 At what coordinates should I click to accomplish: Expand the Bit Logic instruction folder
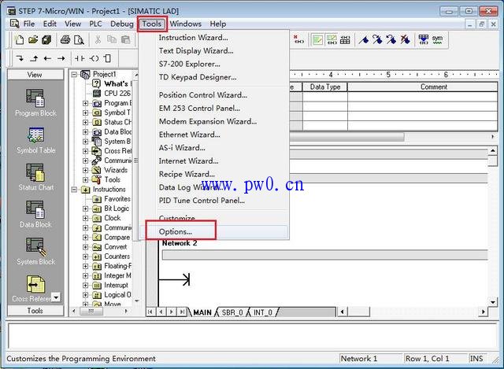tap(87, 208)
